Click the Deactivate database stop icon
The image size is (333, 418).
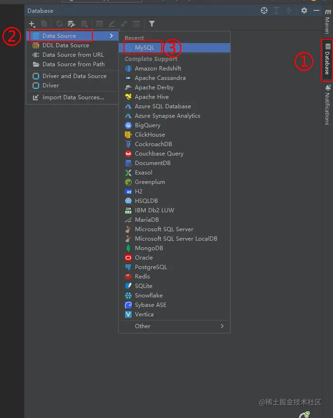[x=84, y=24]
